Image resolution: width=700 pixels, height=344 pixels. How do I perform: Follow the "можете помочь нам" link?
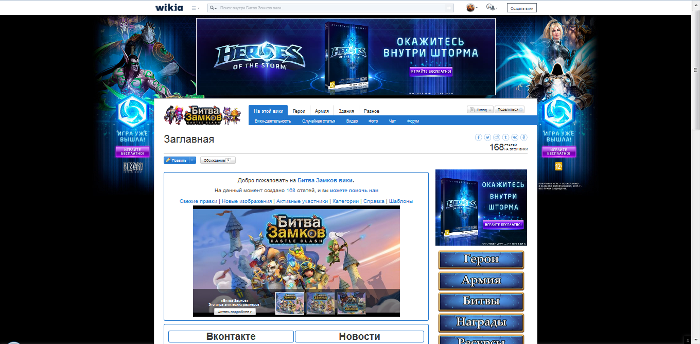(354, 191)
